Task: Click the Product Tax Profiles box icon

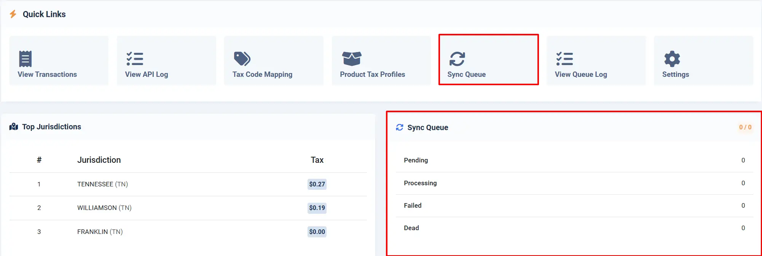Action: (352, 59)
